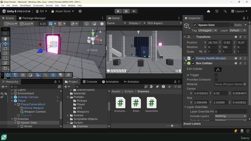The height and width of the screenshot is (141, 251).
Task: Select Weapon Camera in Hierarchy
Action: click(35, 112)
